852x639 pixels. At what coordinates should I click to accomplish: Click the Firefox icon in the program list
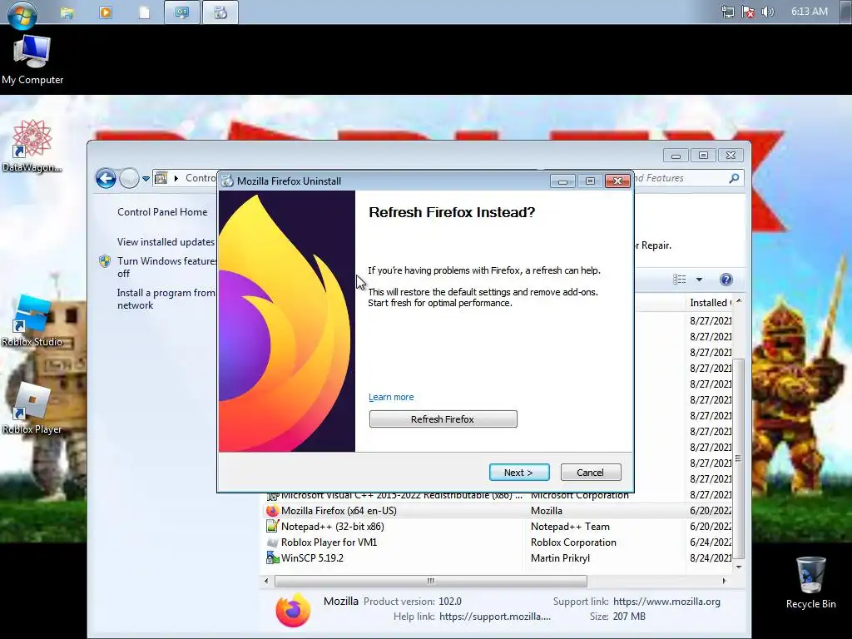pyautogui.click(x=272, y=510)
